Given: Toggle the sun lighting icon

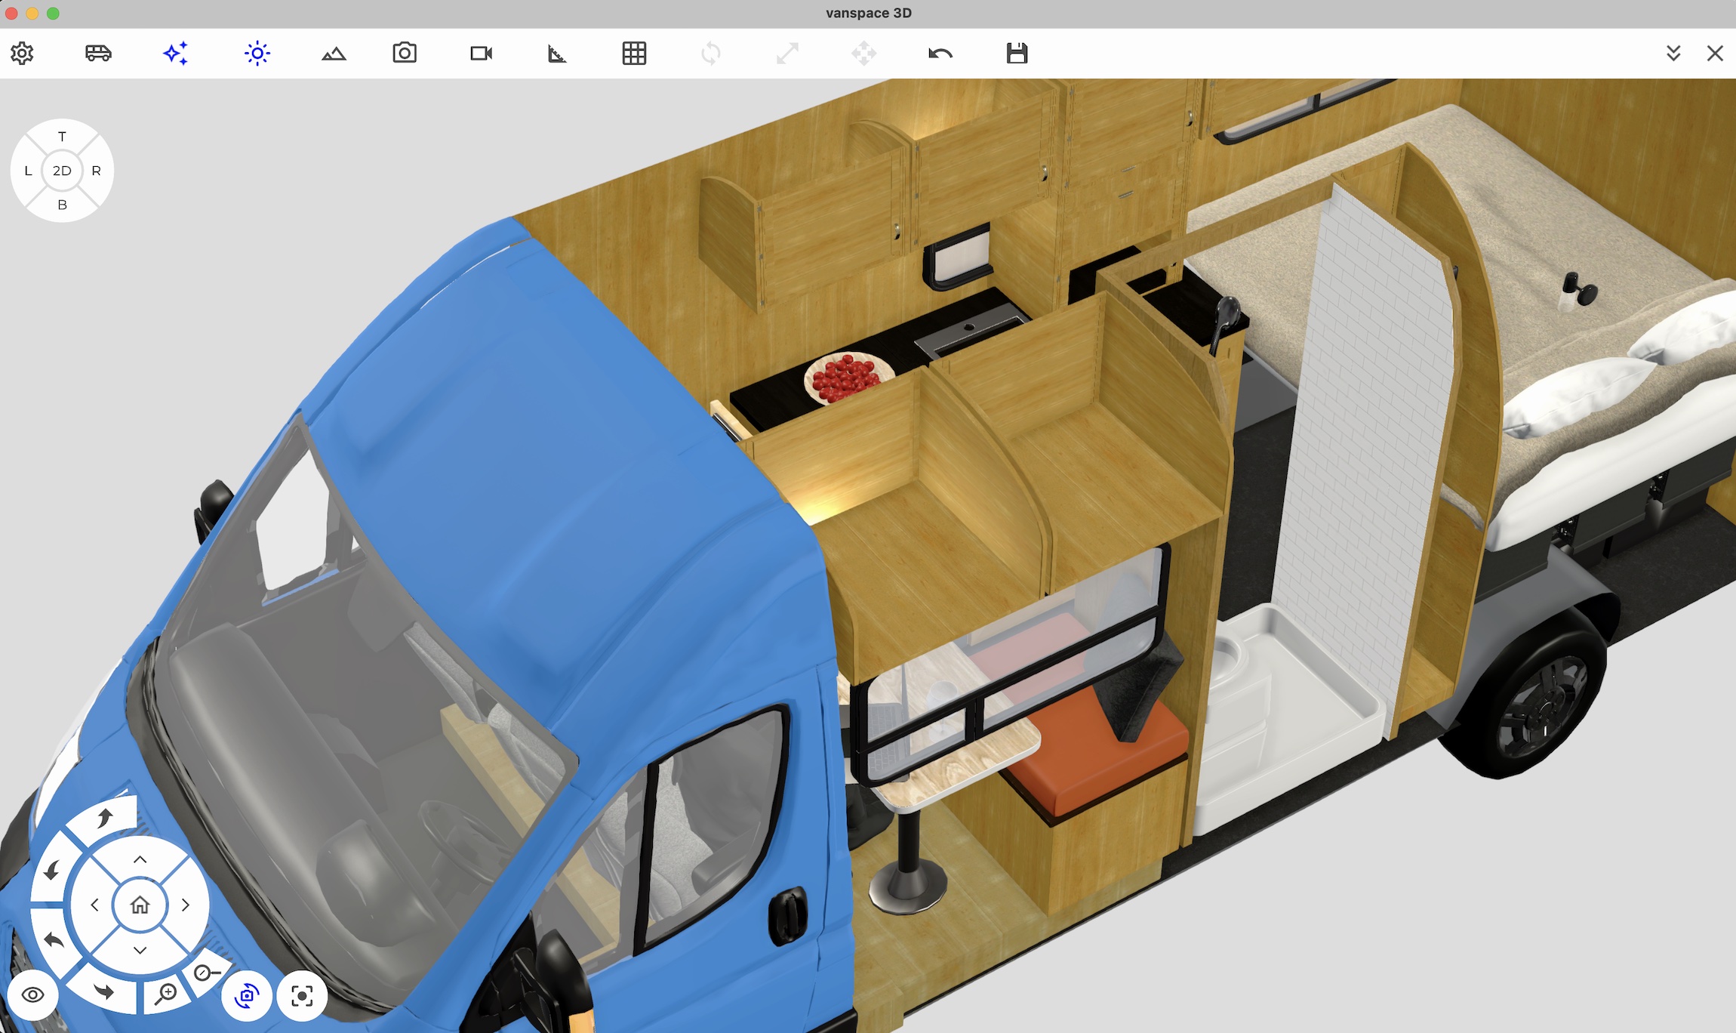Looking at the screenshot, I should [257, 54].
